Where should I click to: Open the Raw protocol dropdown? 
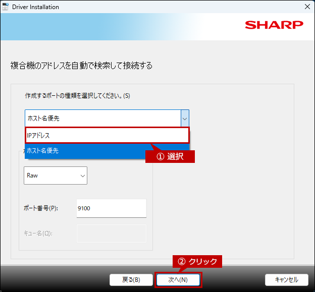(x=56, y=176)
